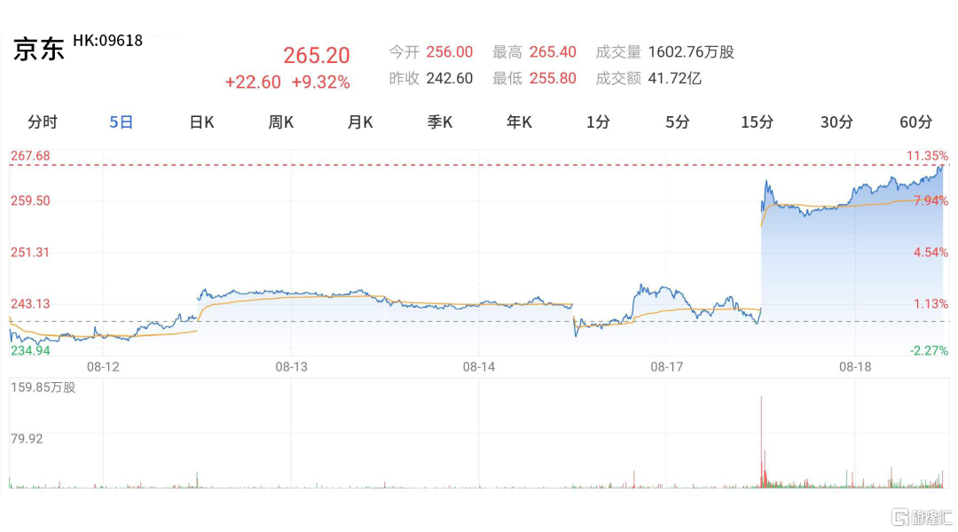Open the 季K quarterly chart tab
958x532 pixels.
coord(440,122)
